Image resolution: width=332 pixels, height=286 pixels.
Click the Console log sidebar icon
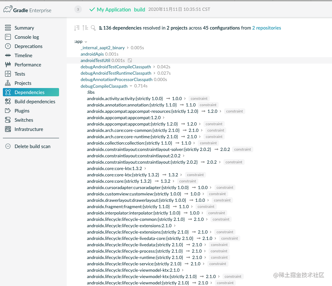pos(8,37)
